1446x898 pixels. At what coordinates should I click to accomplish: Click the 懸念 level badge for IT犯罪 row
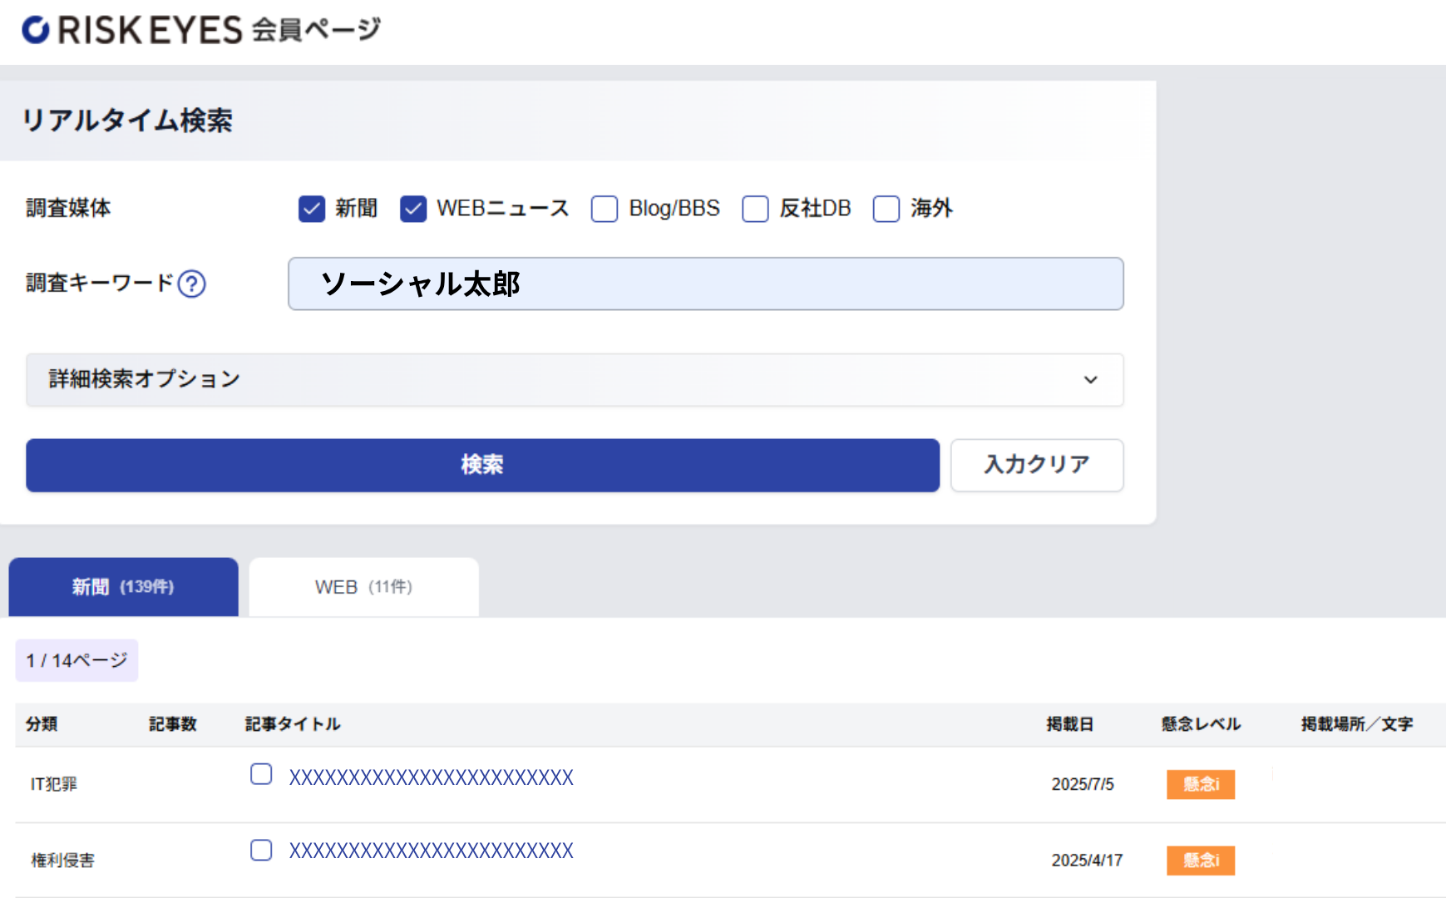[x=1200, y=784]
